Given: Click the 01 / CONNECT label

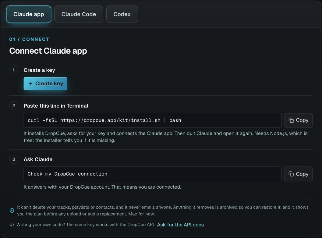Looking at the screenshot, I should 29,39.
